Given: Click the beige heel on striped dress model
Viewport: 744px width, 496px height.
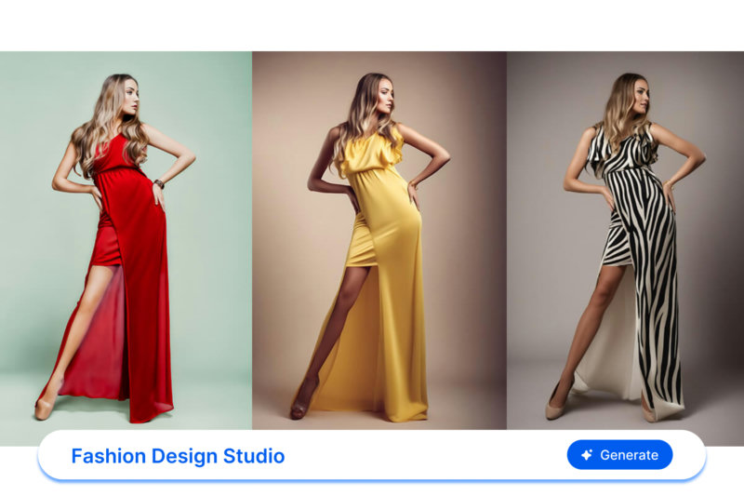Looking at the screenshot, I should pos(555,408).
